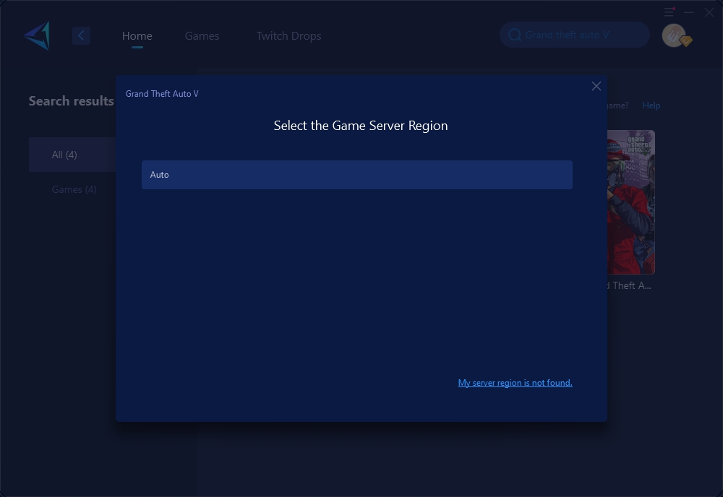Focus the 'Grand theft auto V' search field
The image size is (723, 497).
point(575,35)
